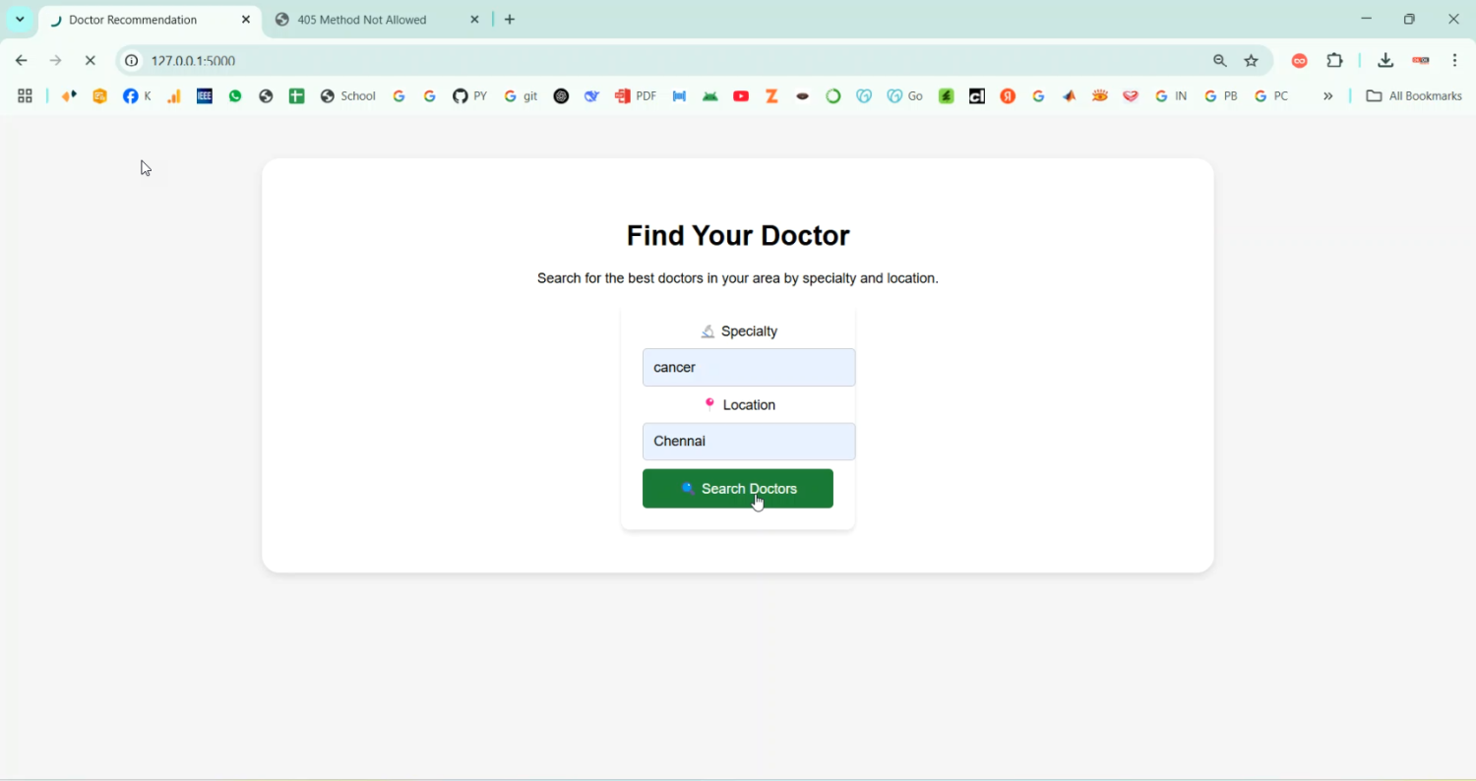Open the Downloads icon in toolbar
The height and width of the screenshot is (781, 1476).
[1385, 61]
